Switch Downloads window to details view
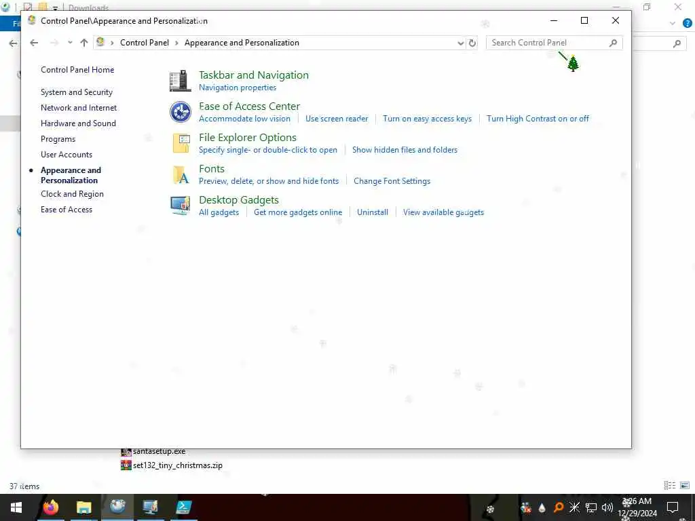695x521 pixels. [x=670, y=486]
